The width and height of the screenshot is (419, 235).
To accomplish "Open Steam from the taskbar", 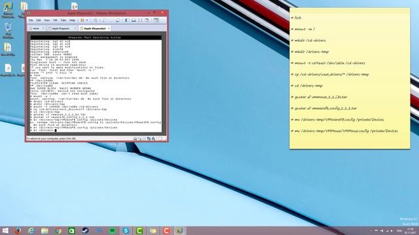I will coord(85,230).
